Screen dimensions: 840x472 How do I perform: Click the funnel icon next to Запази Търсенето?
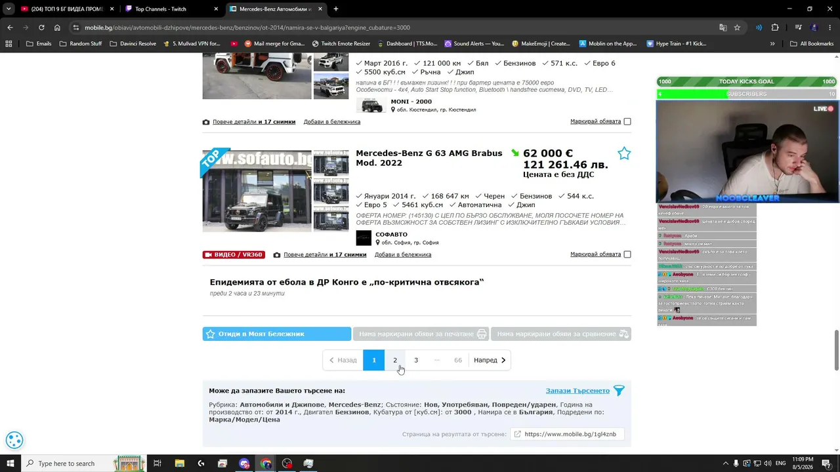(619, 391)
